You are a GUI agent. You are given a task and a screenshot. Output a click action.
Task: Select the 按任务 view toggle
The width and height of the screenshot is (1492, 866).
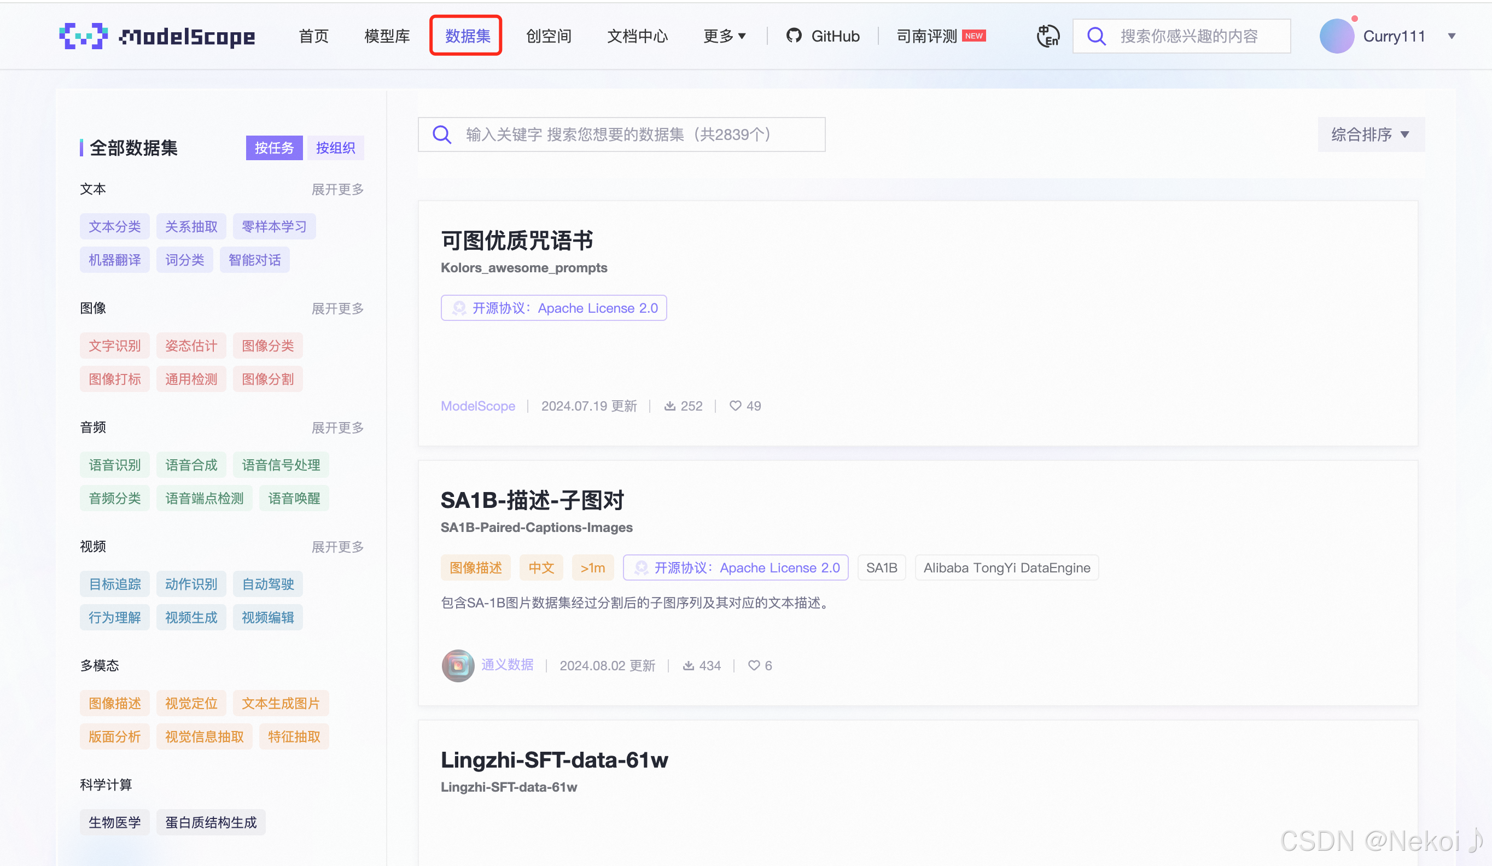pyautogui.click(x=274, y=148)
